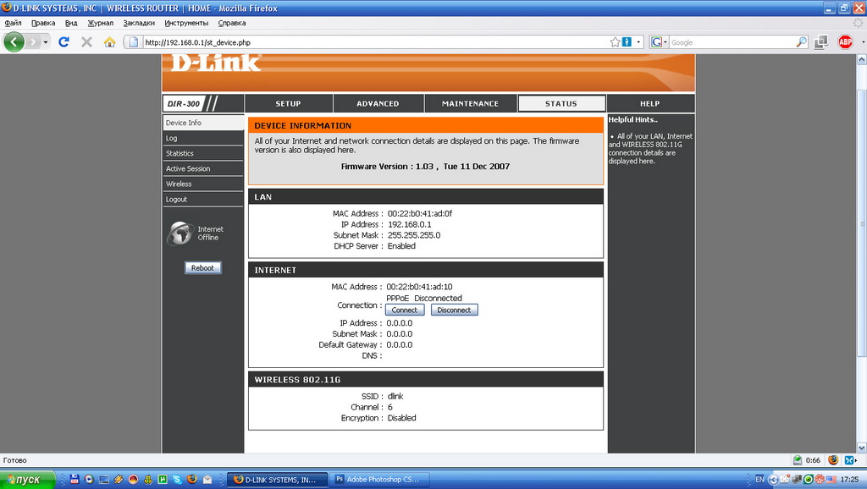This screenshot has width=867, height=489.
Task: Open the Statistics sidebar link
Action: pos(179,153)
